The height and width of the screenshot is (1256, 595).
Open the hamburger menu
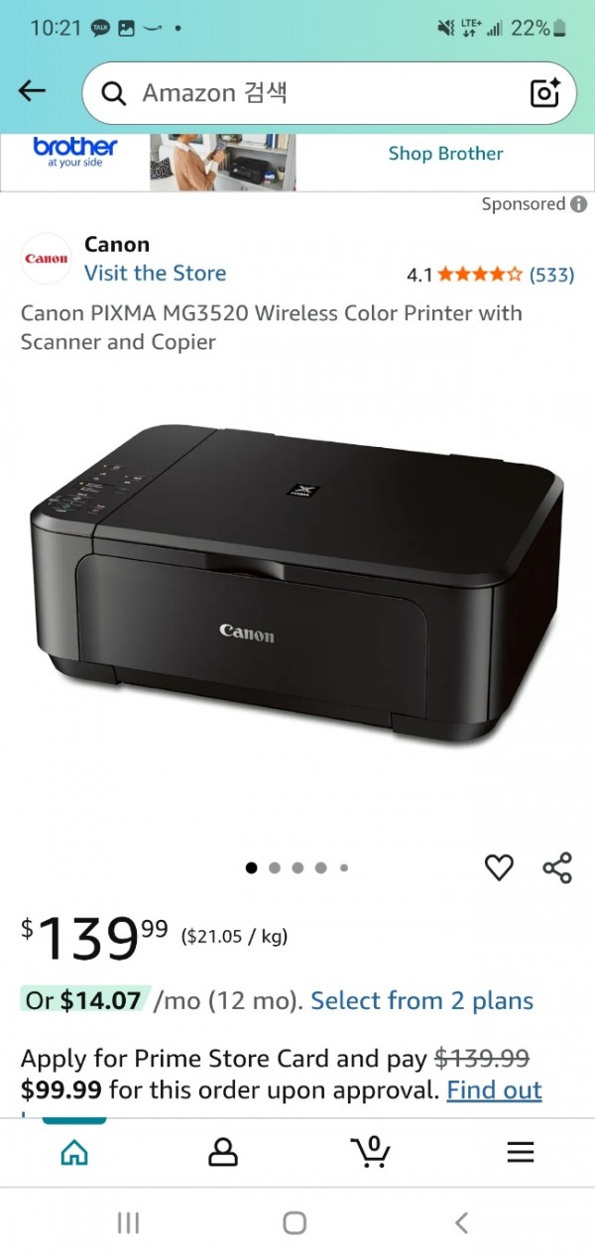[521, 1152]
